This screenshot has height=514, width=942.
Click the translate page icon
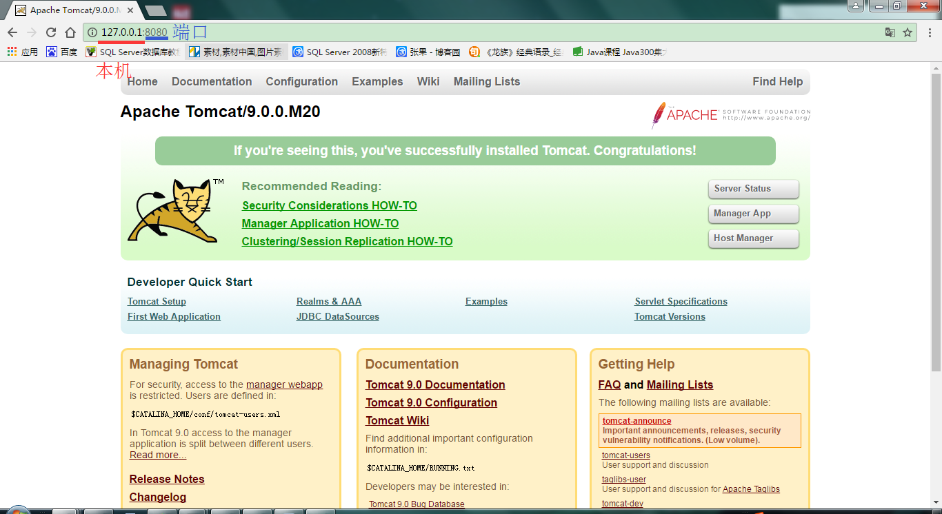[890, 32]
